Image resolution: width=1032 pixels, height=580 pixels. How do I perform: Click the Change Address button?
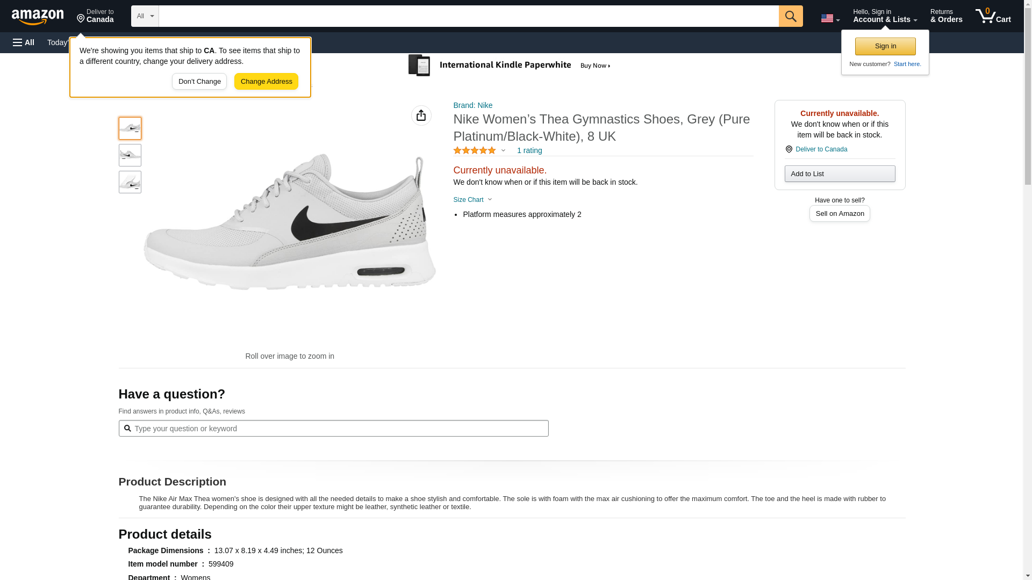tap(266, 82)
